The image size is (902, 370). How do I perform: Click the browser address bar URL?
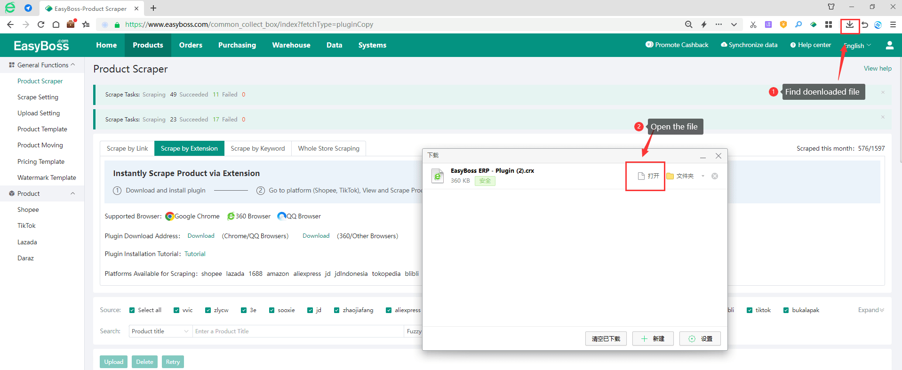(249, 24)
